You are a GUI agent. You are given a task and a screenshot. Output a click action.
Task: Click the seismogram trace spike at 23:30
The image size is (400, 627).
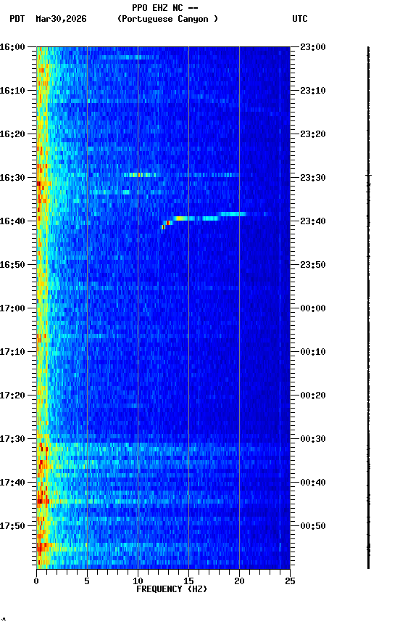point(368,176)
